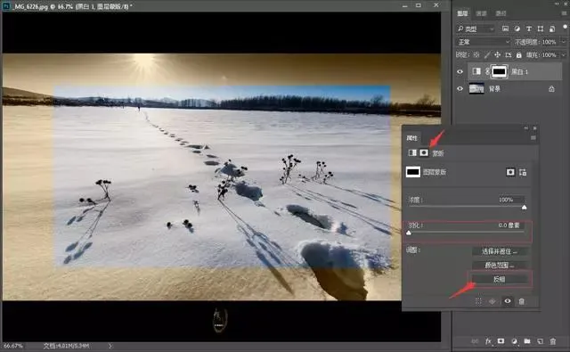This screenshot has width=570, height=352.
Task: Delete mask with Properties panel trash icon
Action: pos(522,301)
